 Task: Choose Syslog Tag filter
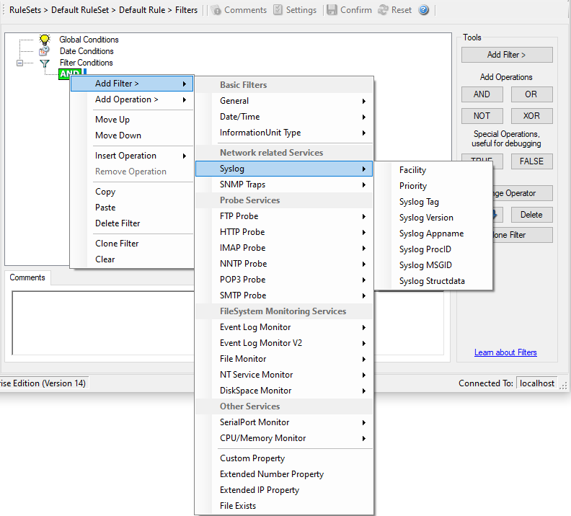(x=419, y=202)
